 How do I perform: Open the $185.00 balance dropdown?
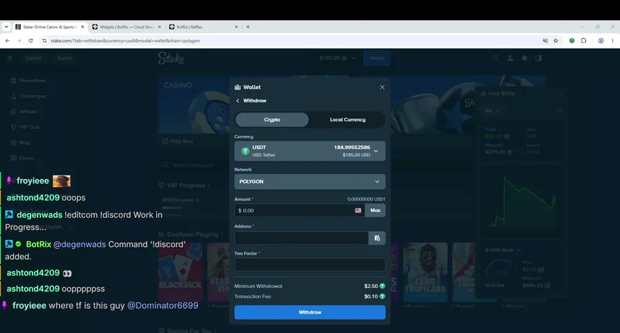click(x=337, y=58)
